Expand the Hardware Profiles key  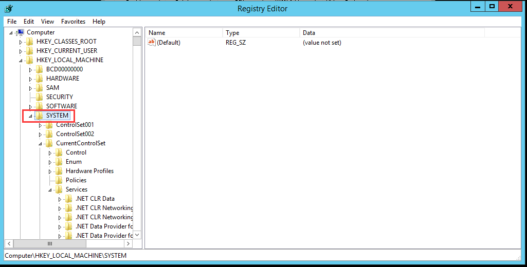tap(50, 171)
